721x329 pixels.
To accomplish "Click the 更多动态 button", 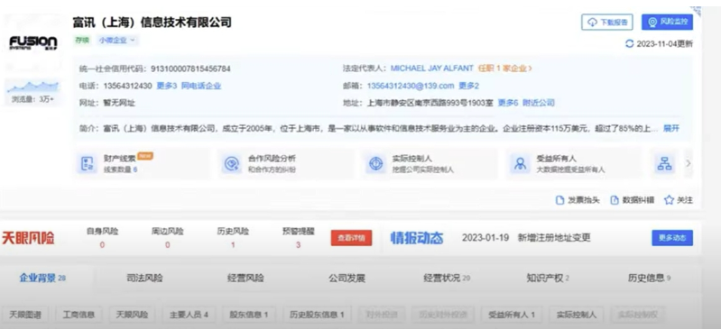I will pyautogui.click(x=672, y=238).
